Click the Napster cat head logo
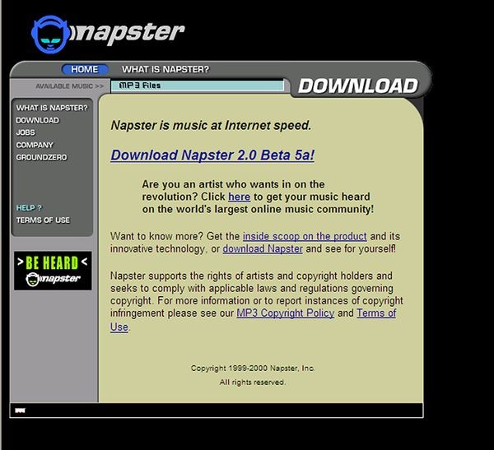Viewport: 494px width, 450px height. coord(50,35)
